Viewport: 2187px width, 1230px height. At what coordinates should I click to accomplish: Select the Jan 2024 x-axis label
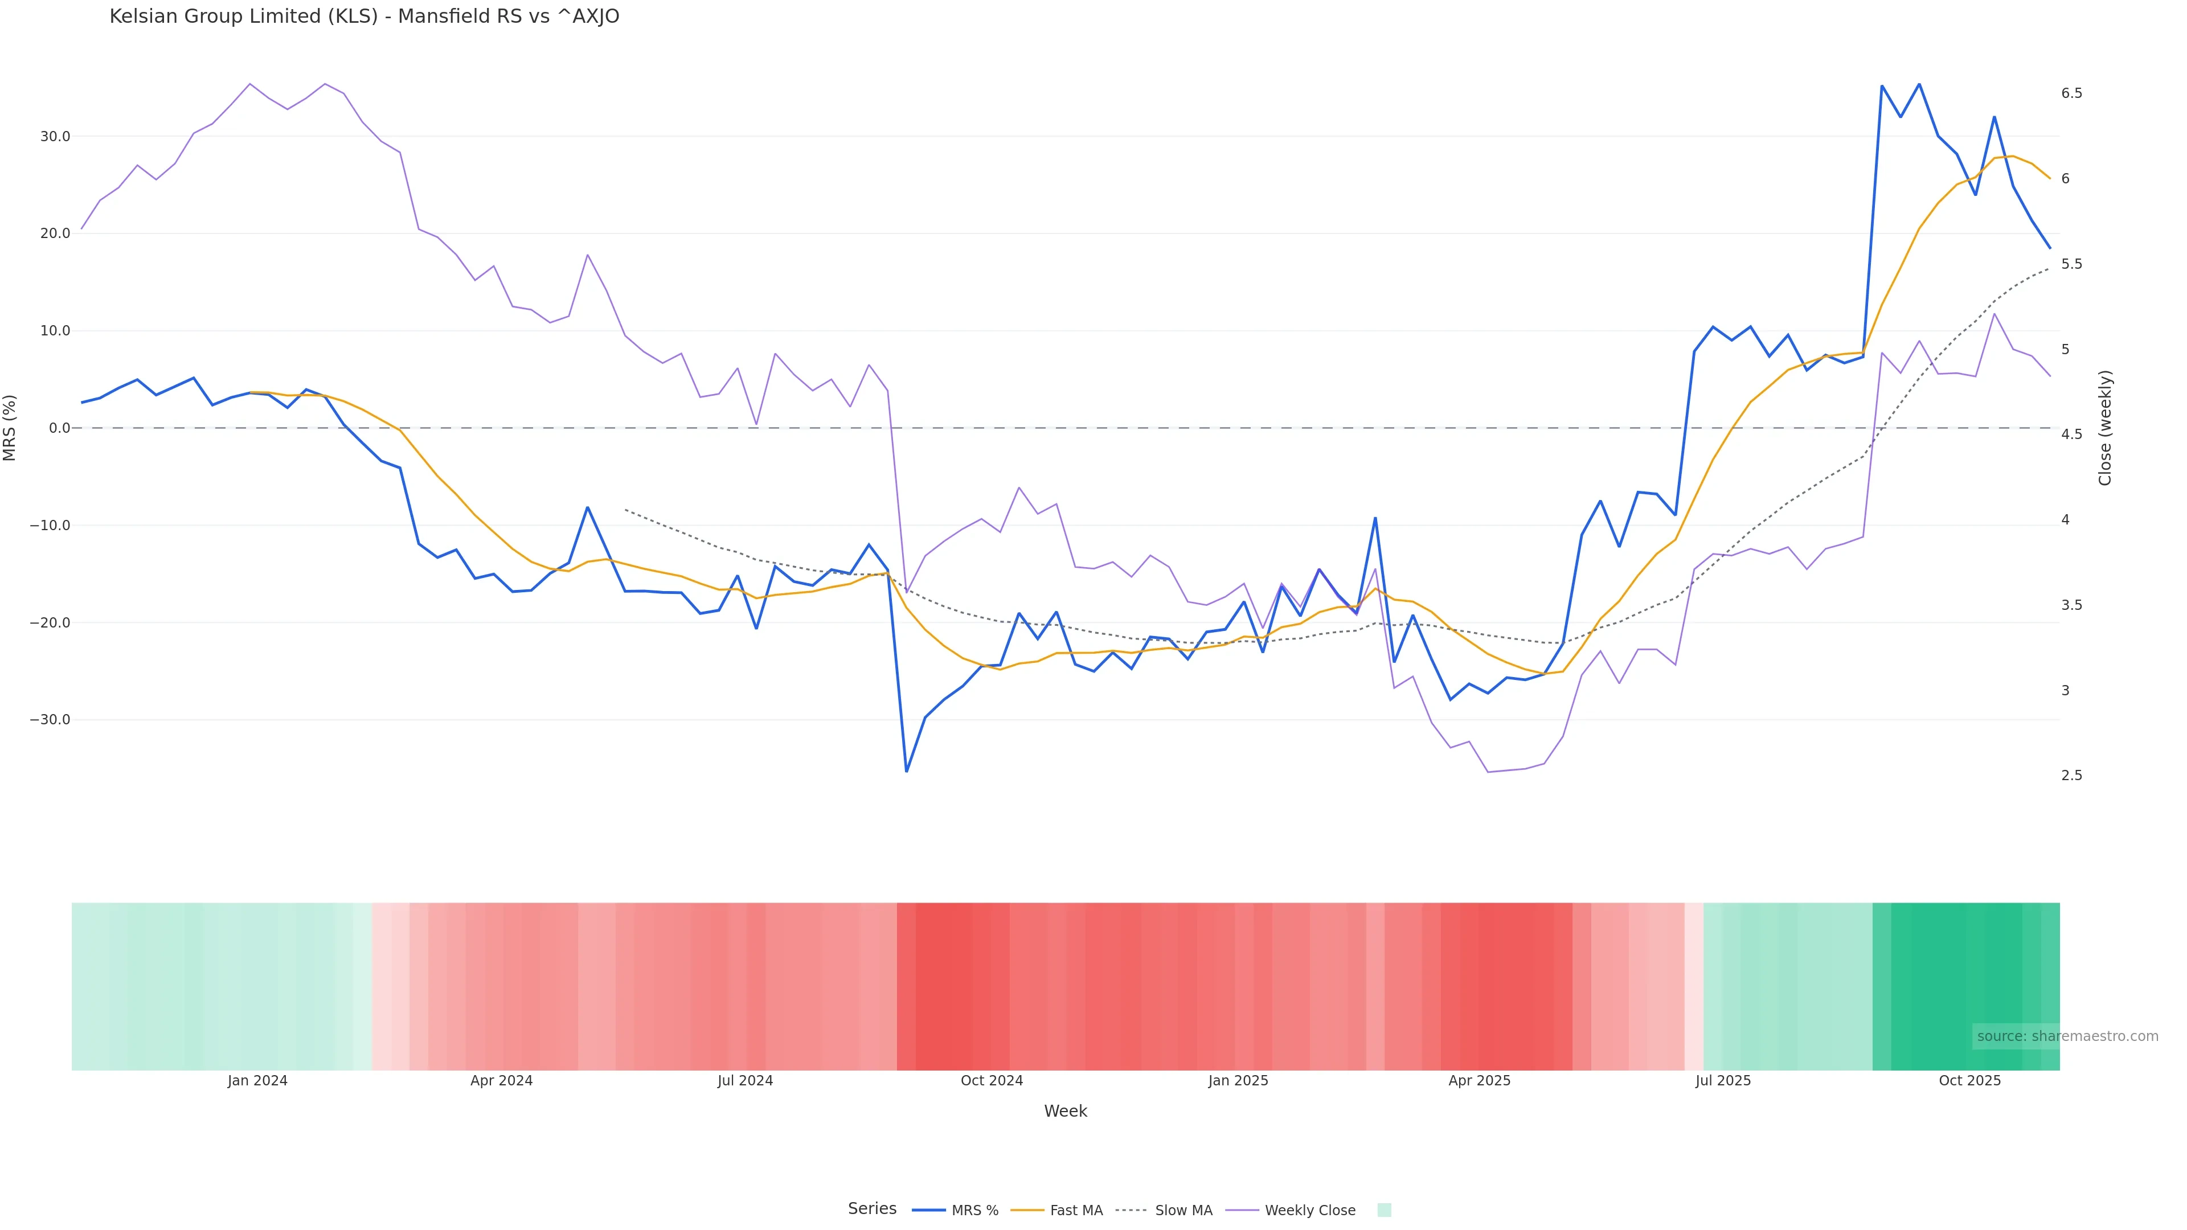257,1081
